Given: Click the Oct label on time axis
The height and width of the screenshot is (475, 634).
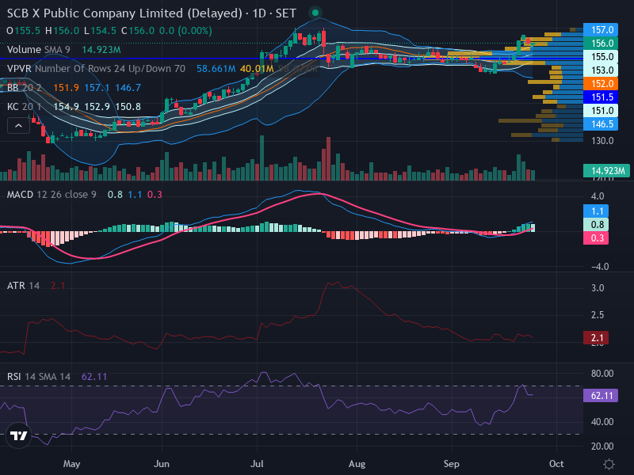Looking at the screenshot, I should coord(556,464).
